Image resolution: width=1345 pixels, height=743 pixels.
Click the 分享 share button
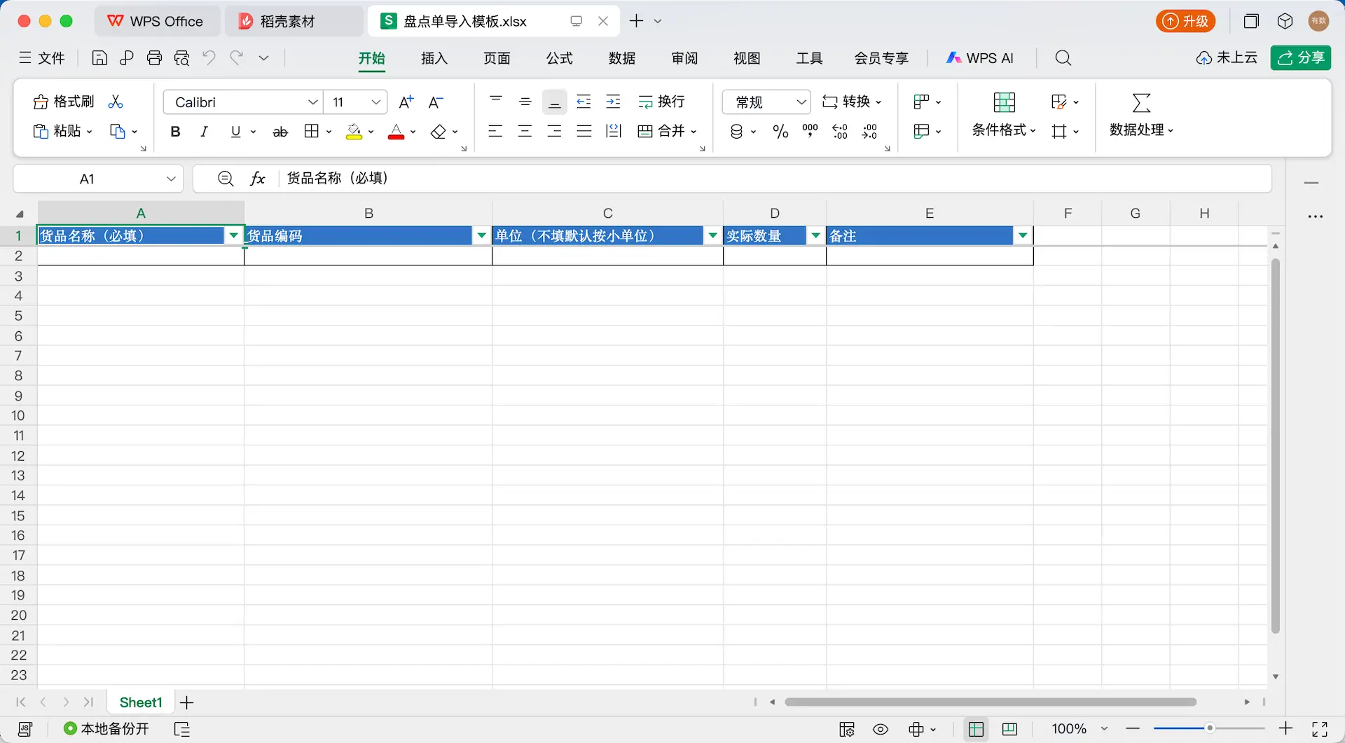pos(1301,58)
